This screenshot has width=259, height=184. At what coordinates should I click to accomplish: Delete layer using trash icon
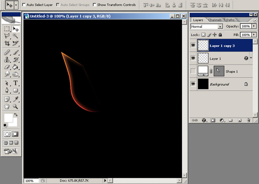pos(249,120)
